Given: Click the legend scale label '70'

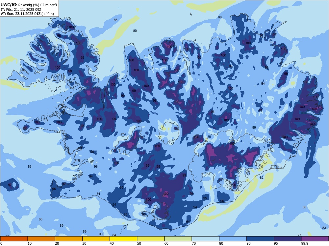Looking at the screenshot, I should (194, 243).
